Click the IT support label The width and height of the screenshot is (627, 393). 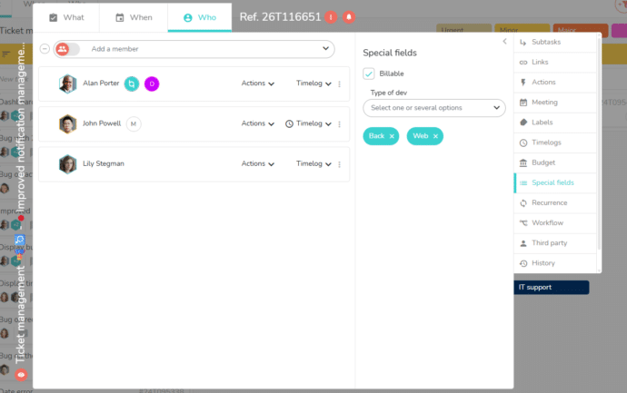(x=552, y=287)
